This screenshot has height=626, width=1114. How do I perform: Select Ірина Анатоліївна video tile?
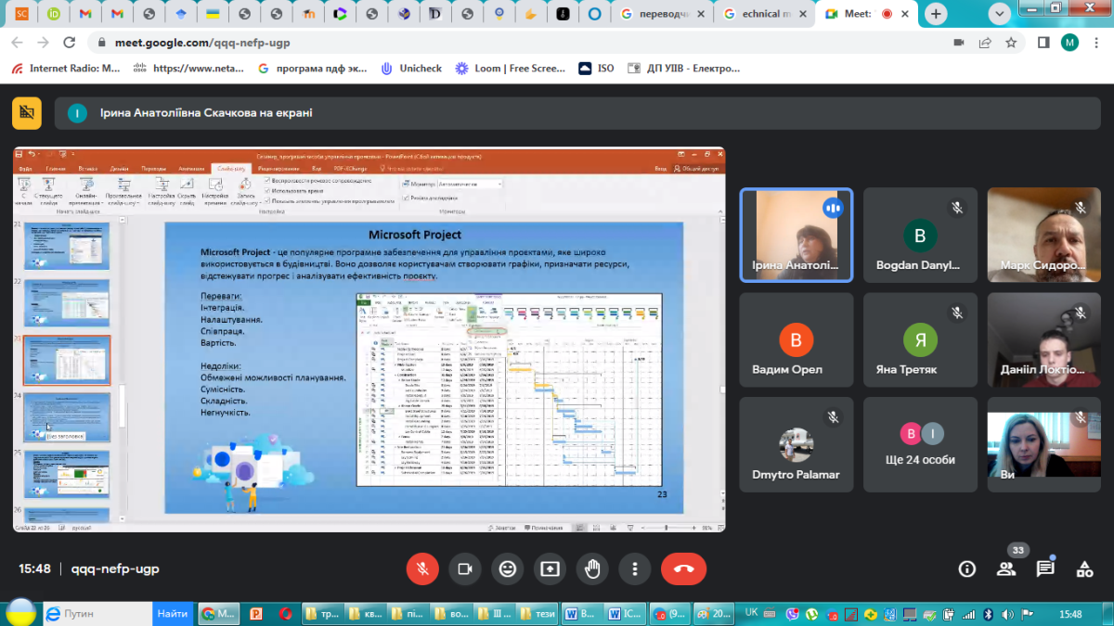coord(796,234)
